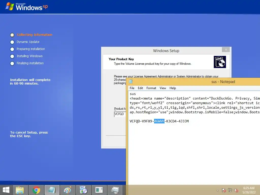Click the selected text 46WVH in Notepad
Image resolution: width=260 pixels, height=195 pixels.
point(159,121)
